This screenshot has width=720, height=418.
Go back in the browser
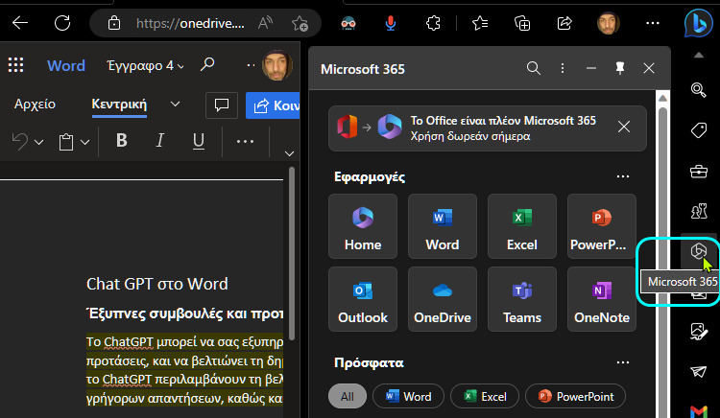20,22
